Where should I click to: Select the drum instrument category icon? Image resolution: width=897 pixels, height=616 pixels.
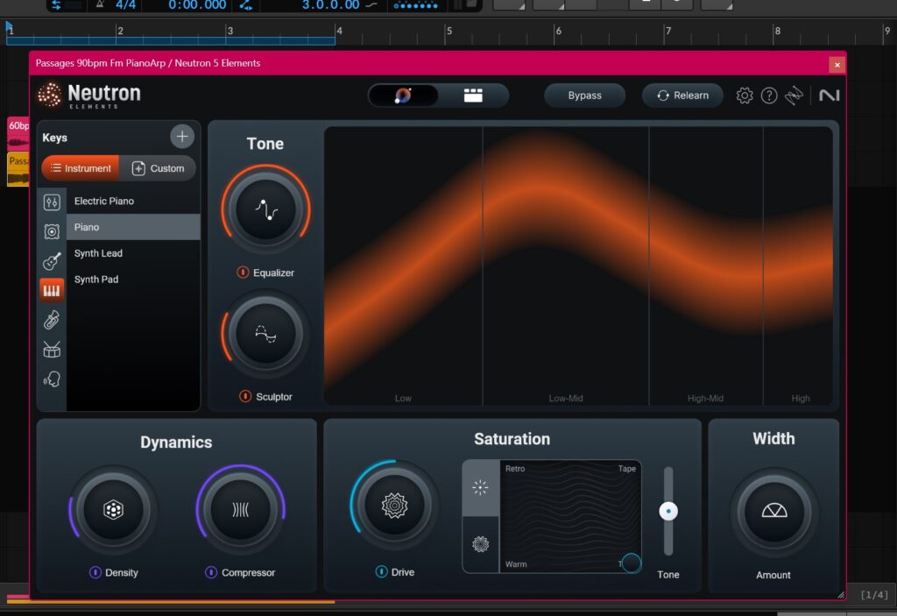tap(52, 350)
